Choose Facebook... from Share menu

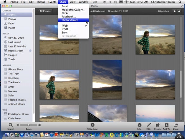(x=73, y=17)
